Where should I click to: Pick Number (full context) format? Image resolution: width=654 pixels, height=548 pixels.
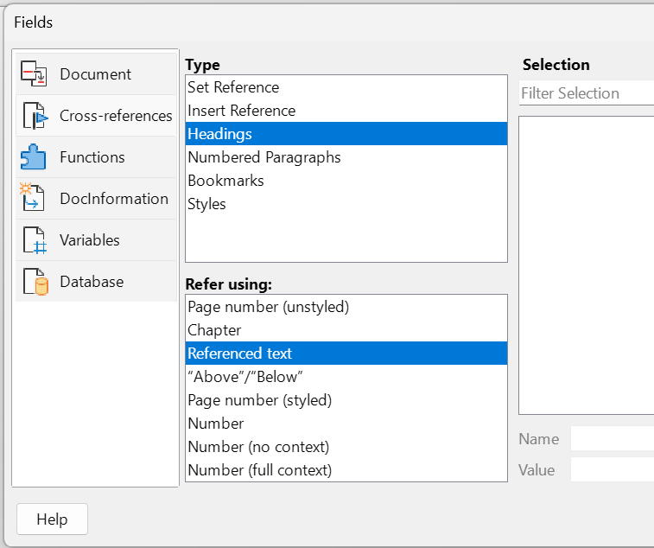pyautogui.click(x=346, y=470)
